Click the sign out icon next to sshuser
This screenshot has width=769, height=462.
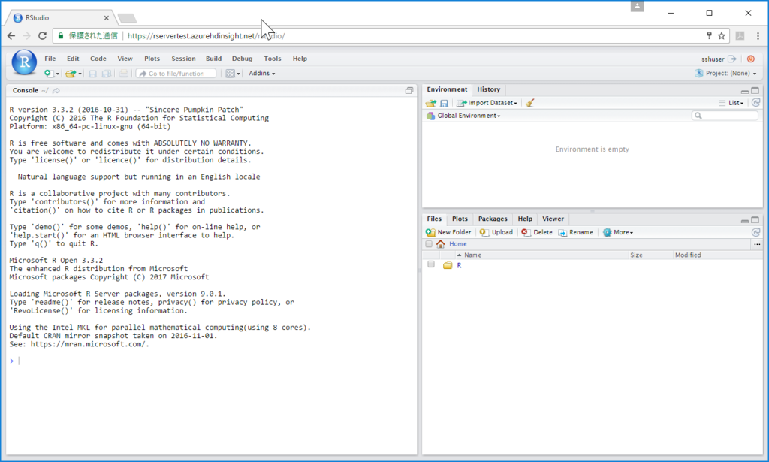click(732, 59)
